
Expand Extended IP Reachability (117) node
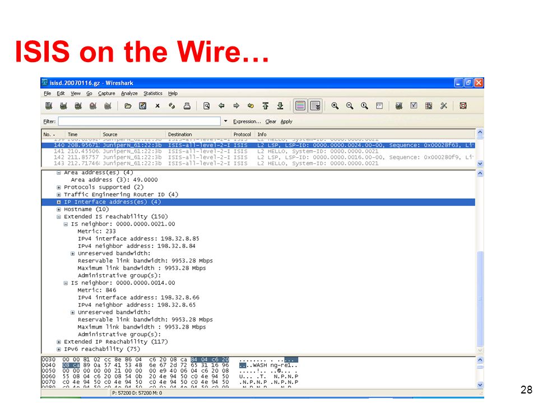[59, 342]
